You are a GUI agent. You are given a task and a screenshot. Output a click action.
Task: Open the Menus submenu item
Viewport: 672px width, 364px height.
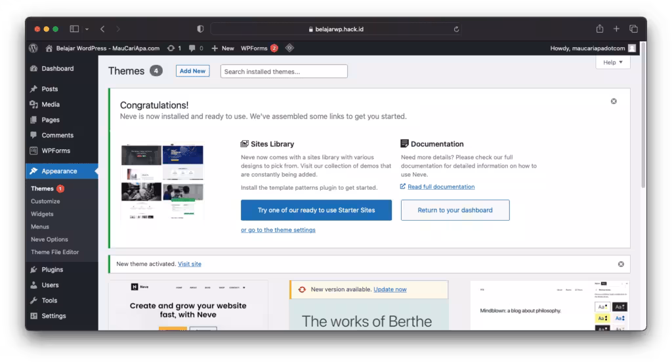pos(40,227)
